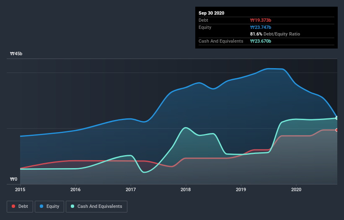This screenshot has height=220, width=344.
Task: Click the 2019 x-axis label
Action: pyautogui.click(x=241, y=189)
